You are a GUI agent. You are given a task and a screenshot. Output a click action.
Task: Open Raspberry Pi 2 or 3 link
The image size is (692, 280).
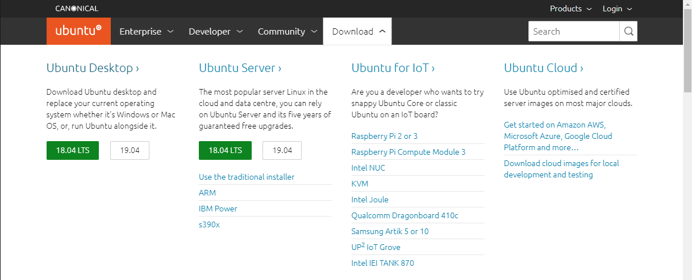coord(385,136)
